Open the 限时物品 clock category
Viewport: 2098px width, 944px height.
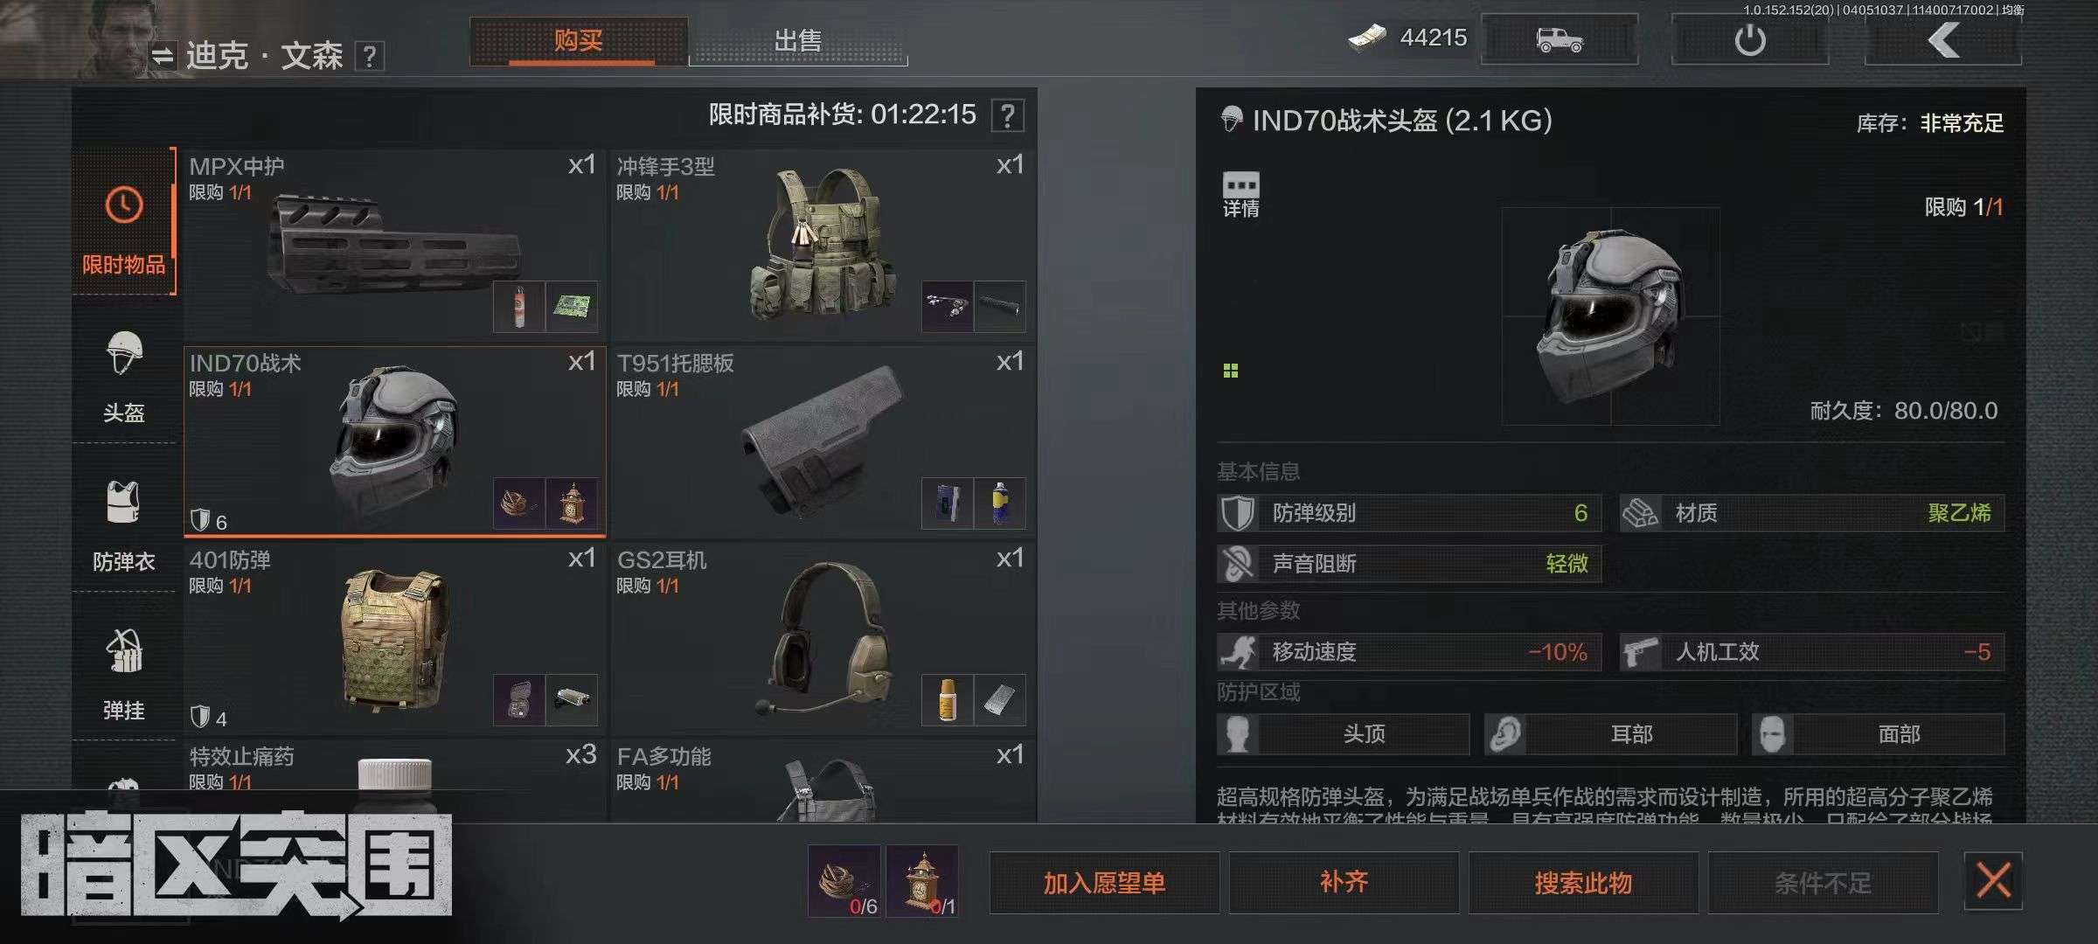coord(124,223)
